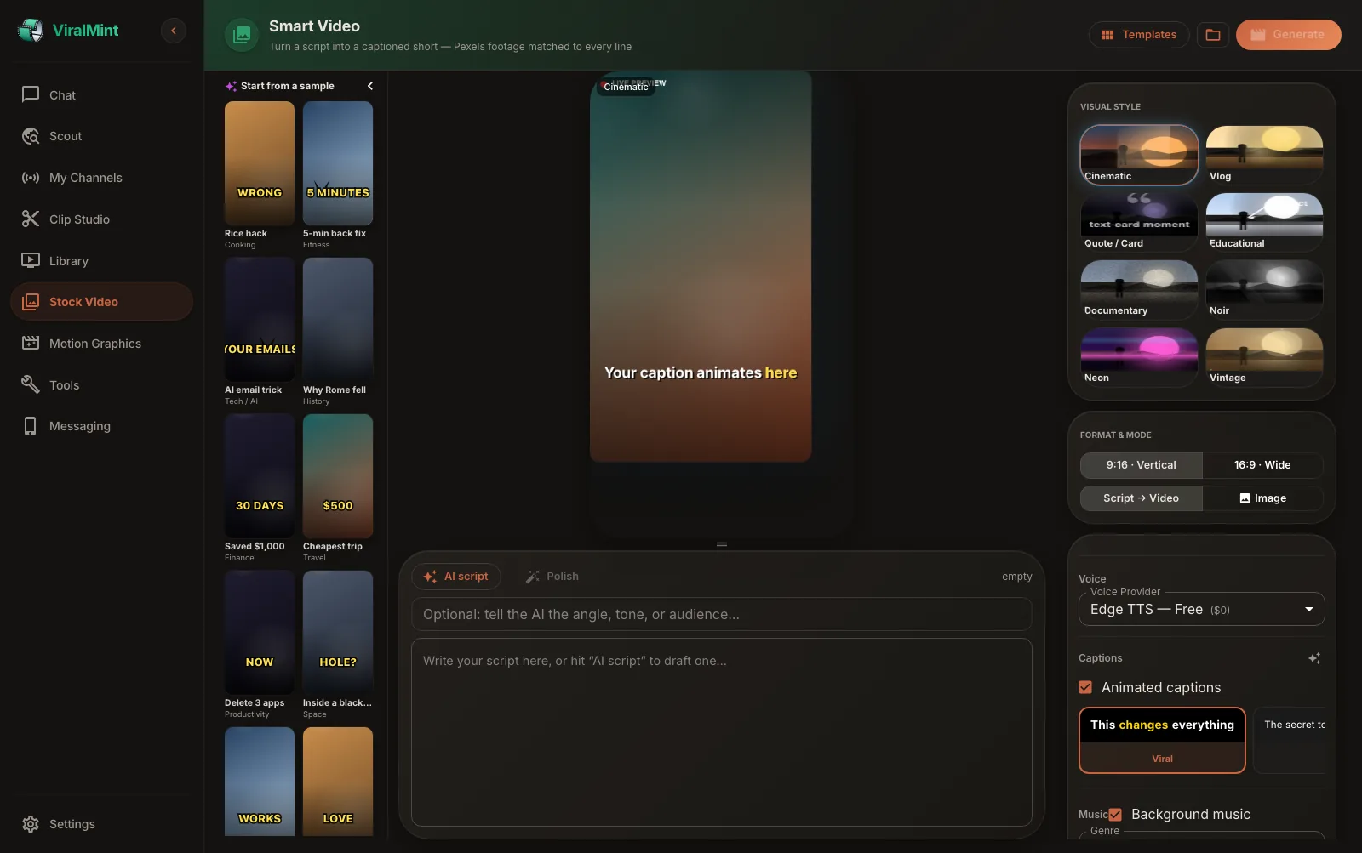Image resolution: width=1362 pixels, height=853 pixels.
Task: Click the Smart Video header icon
Action: 242,35
